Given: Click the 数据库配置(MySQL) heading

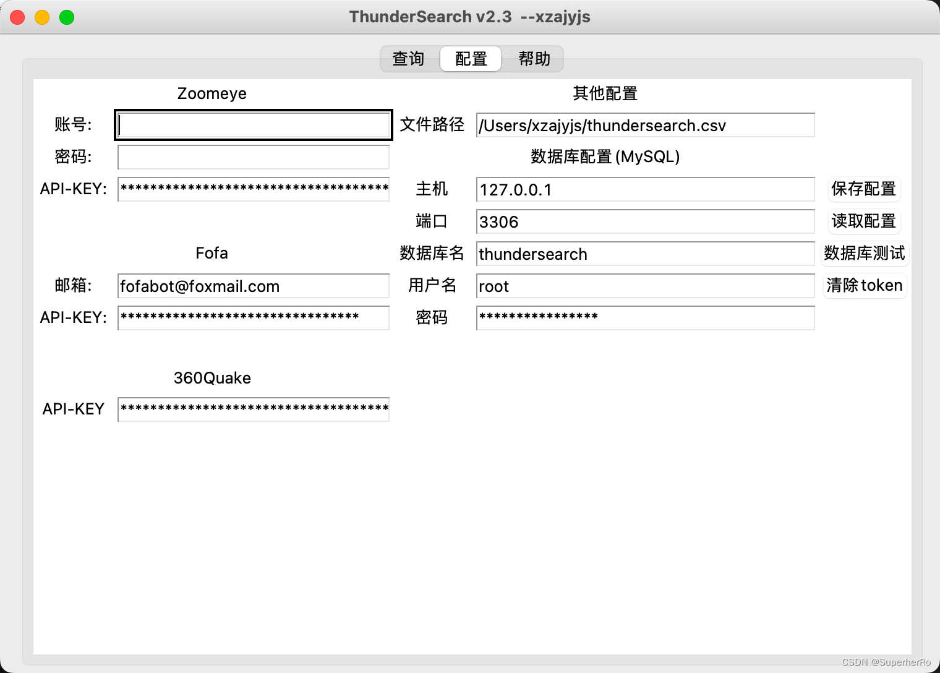Looking at the screenshot, I should (x=605, y=156).
